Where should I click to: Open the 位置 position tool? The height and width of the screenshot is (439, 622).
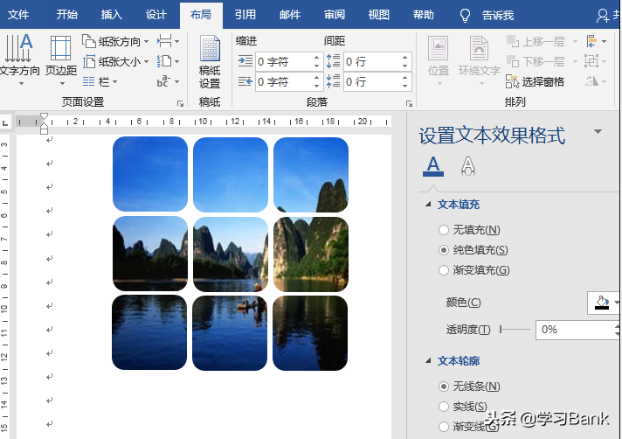439,60
